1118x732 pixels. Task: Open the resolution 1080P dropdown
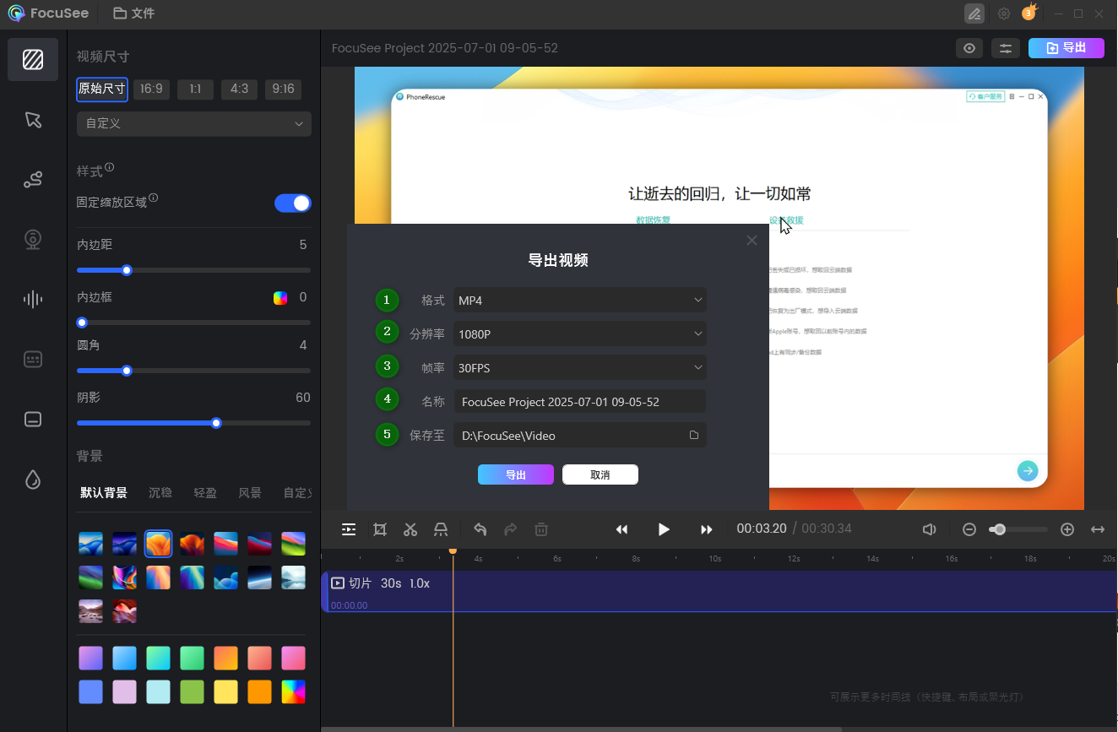pos(580,334)
